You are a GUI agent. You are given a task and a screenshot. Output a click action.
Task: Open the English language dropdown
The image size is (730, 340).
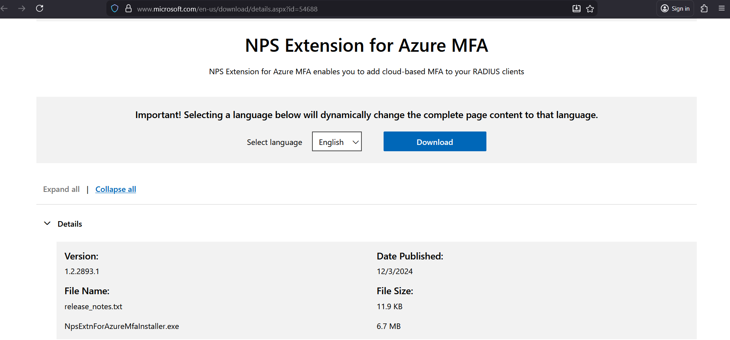click(337, 142)
